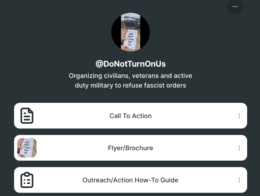Click the checklist clipboard graphic on the bottom card

pyautogui.click(x=27, y=180)
